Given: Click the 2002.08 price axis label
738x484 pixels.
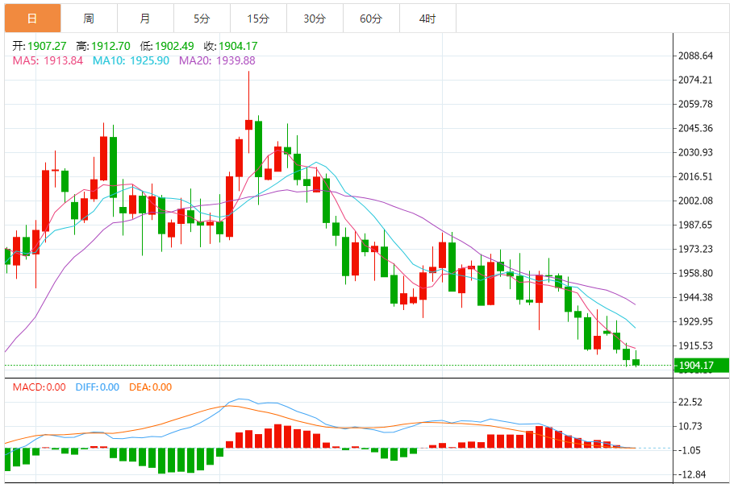Looking at the screenshot, I should pos(695,201).
